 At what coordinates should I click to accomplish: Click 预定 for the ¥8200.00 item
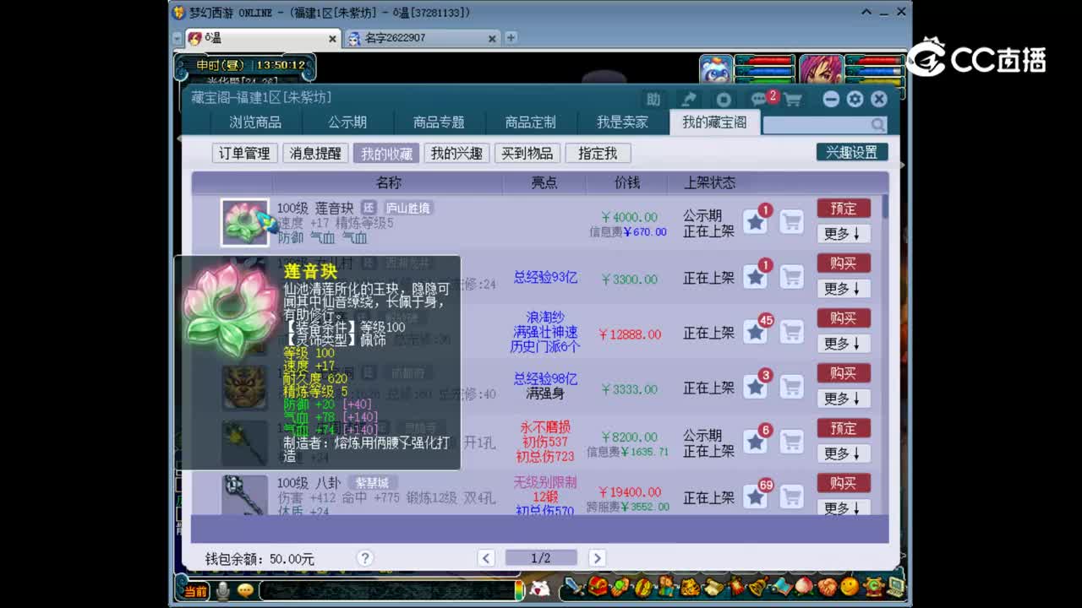click(x=844, y=428)
